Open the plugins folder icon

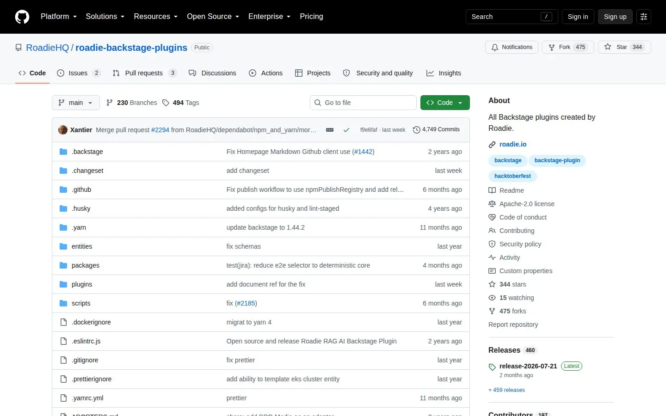click(x=63, y=284)
